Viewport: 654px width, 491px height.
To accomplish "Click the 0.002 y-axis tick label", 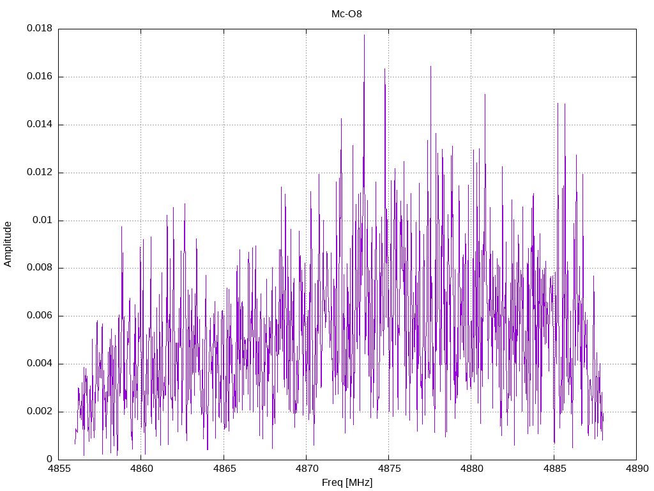I will pyautogui.click(x=40, y=411).
